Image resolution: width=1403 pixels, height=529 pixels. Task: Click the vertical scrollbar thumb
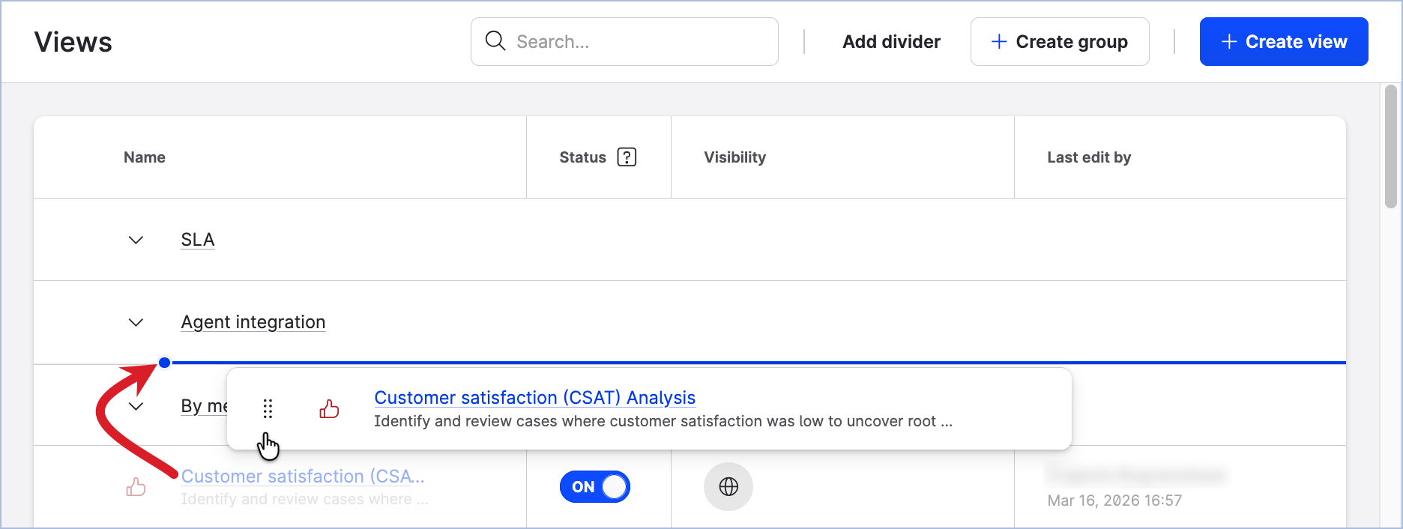[1390, 146]
